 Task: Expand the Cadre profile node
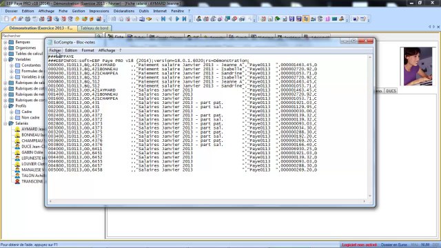point(12,112)
